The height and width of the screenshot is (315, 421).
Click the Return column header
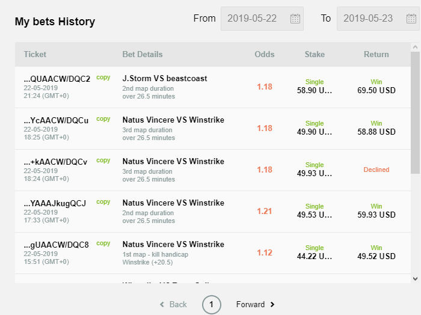point(376,54)
